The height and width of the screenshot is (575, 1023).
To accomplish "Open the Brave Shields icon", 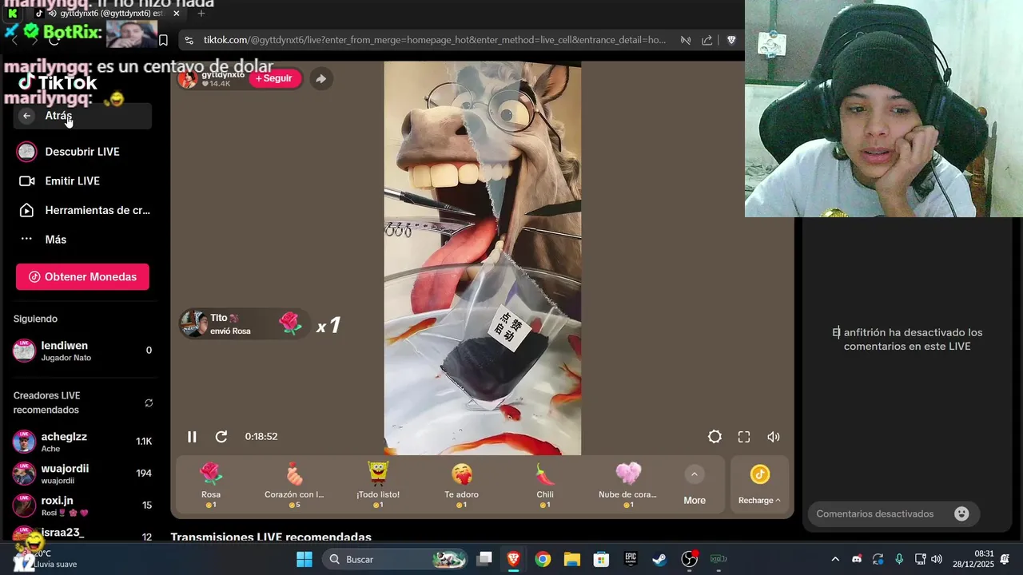I will coord(731,40).
